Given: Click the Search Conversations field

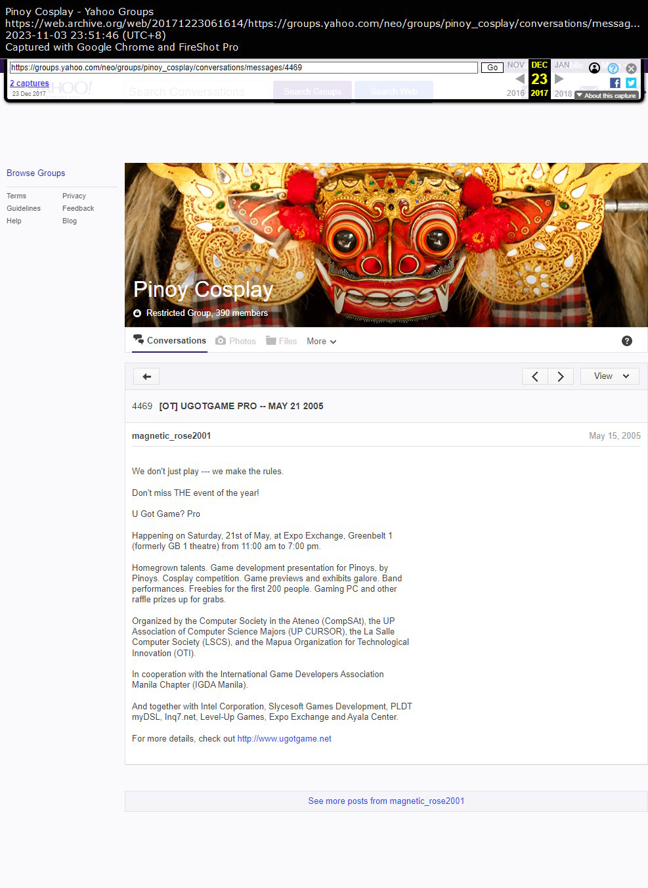Looking at the screenshot, I should pyautogui.click(x=197, y=91).
